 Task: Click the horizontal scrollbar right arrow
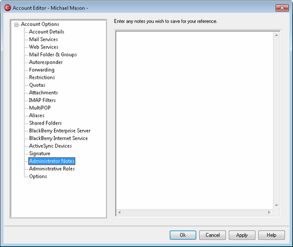(269, 213)
